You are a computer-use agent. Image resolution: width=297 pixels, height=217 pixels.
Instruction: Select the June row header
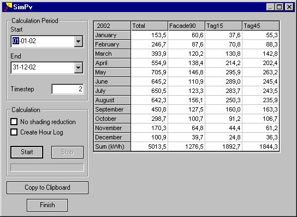coord(112,81)
